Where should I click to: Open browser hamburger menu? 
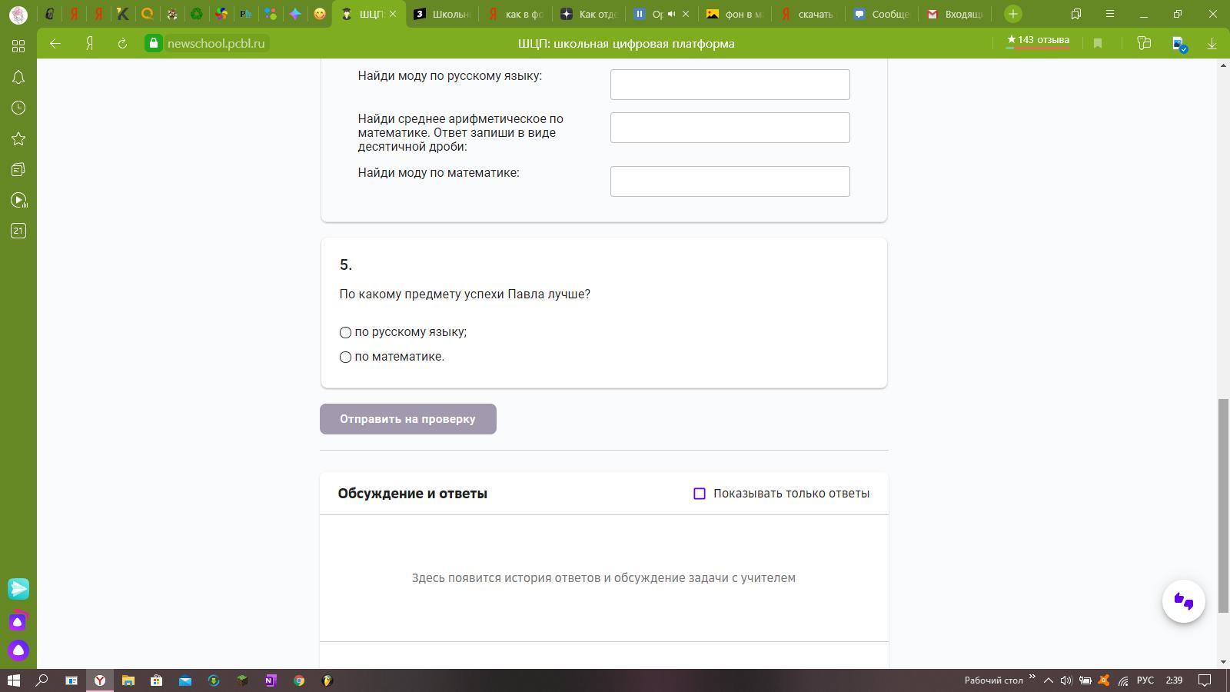[1110, 14]
